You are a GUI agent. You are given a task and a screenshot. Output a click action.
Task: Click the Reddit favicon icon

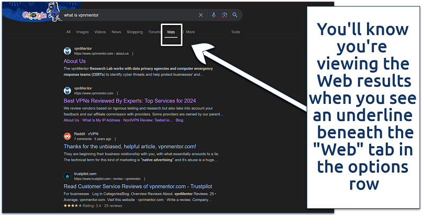68,136
